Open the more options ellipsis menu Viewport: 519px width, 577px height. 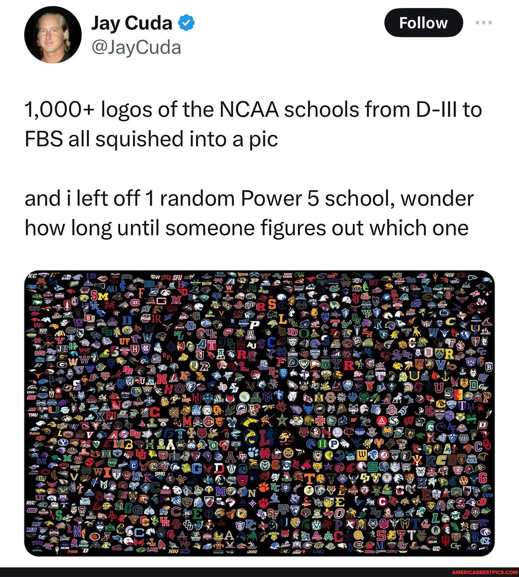[x=482, y=23]
